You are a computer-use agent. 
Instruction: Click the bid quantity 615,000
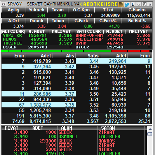point(42,72)
